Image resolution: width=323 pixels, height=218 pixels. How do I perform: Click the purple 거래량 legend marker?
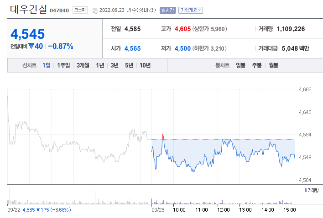coord(306,190)
